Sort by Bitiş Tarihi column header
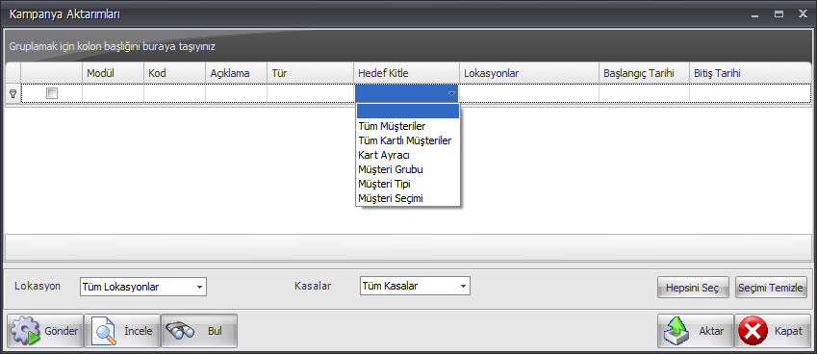This screenshot has height=354, width=817. [x=751, y=73]
